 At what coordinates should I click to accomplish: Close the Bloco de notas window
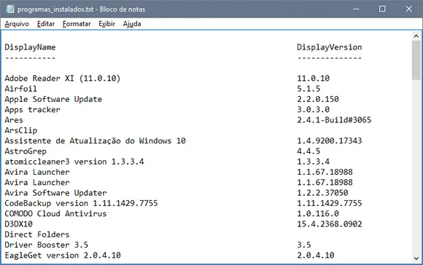(x=409, y=9)
